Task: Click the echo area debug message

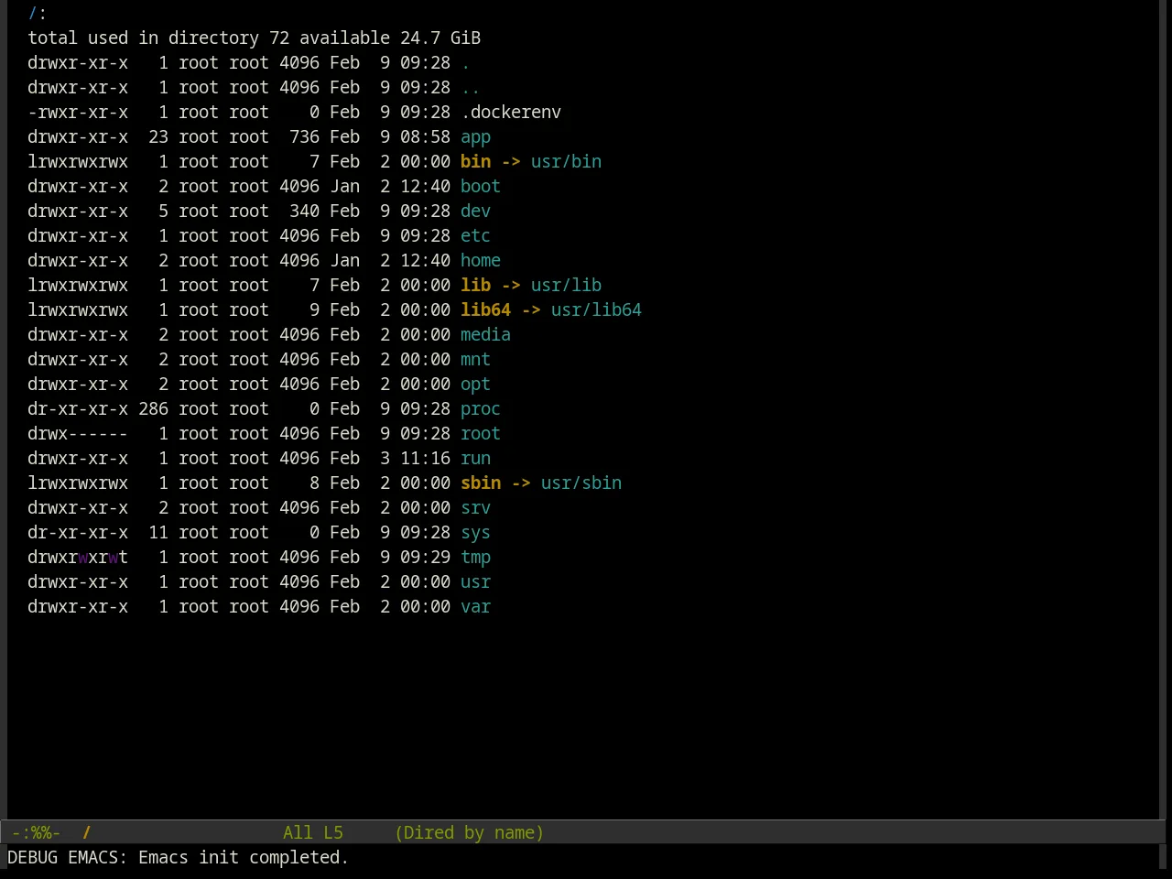Action: 179,857
